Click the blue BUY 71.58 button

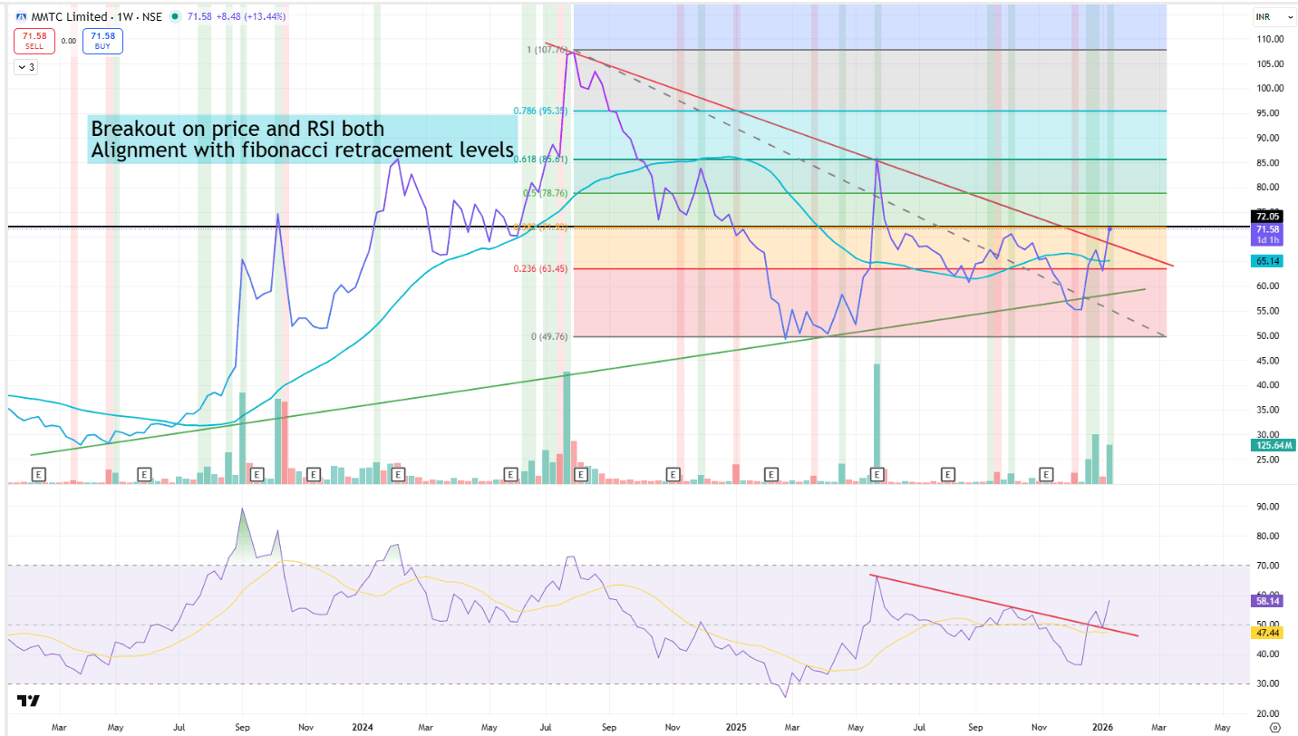[x=102, y=41]
